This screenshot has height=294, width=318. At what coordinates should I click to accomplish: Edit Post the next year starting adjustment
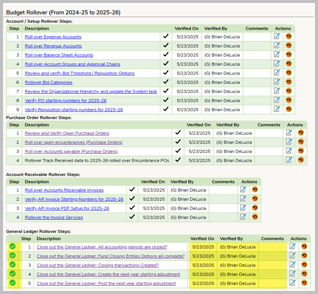[x=293, y=283]
